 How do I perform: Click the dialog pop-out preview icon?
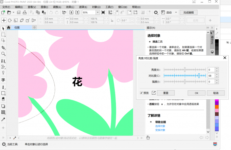pyautogui.click(x=154, y=93)
